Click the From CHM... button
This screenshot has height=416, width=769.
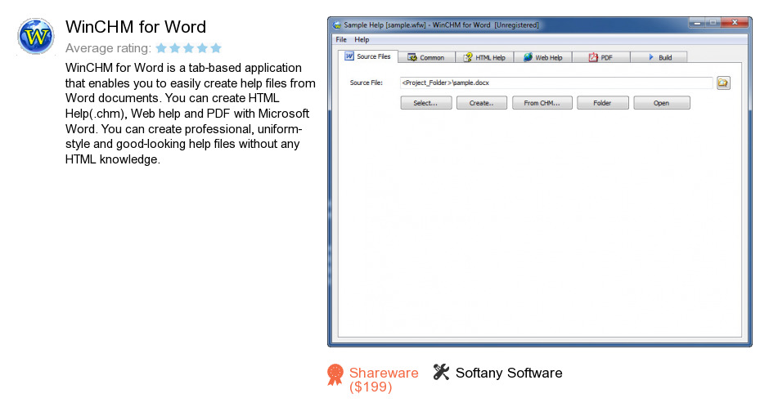pyautogui.click(x=542, y=103)
